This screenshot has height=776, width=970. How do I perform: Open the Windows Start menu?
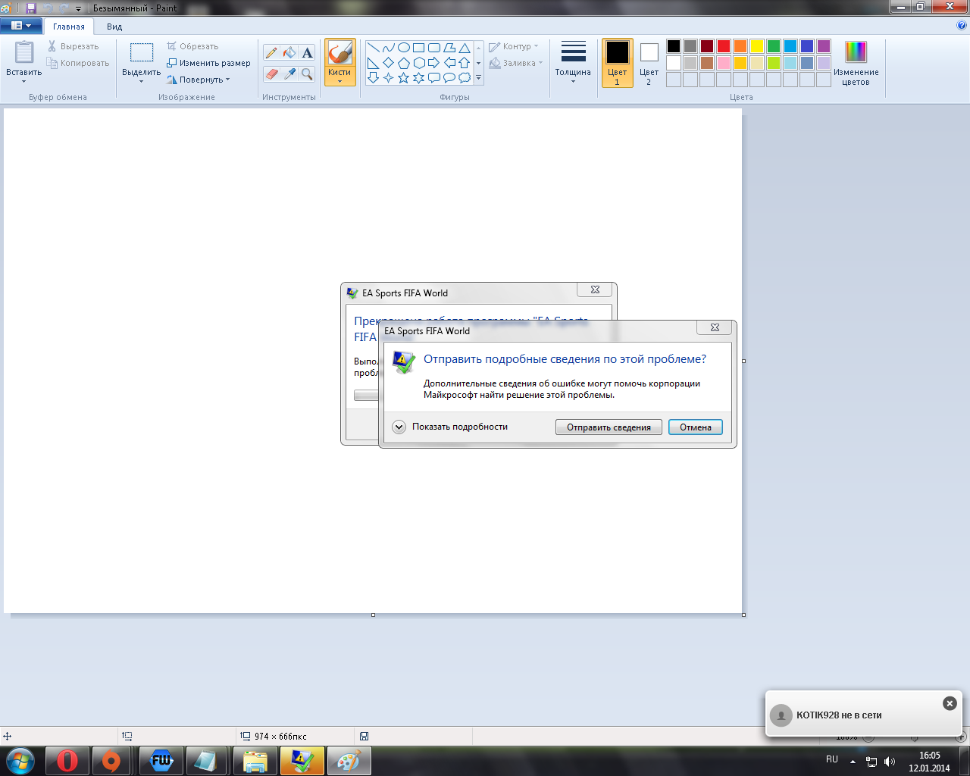coord(20,760)
